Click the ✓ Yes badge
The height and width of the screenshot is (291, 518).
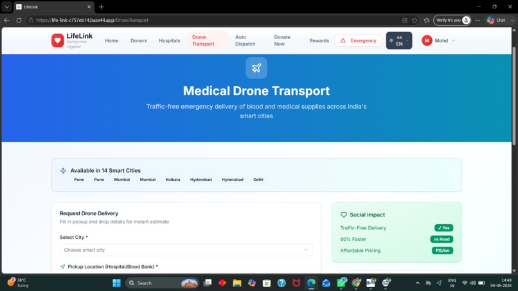click(443, 228)
